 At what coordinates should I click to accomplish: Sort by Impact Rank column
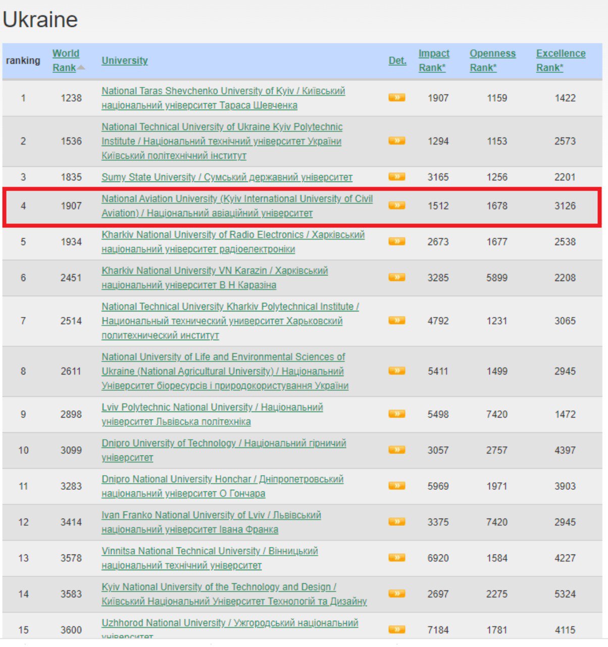434,60
